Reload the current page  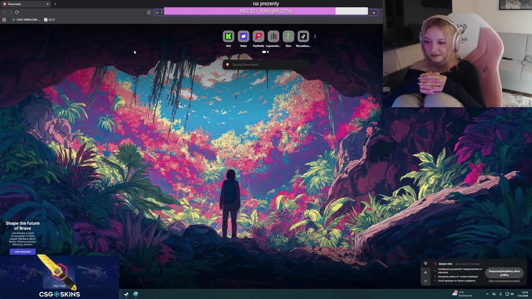pos(17,12)
